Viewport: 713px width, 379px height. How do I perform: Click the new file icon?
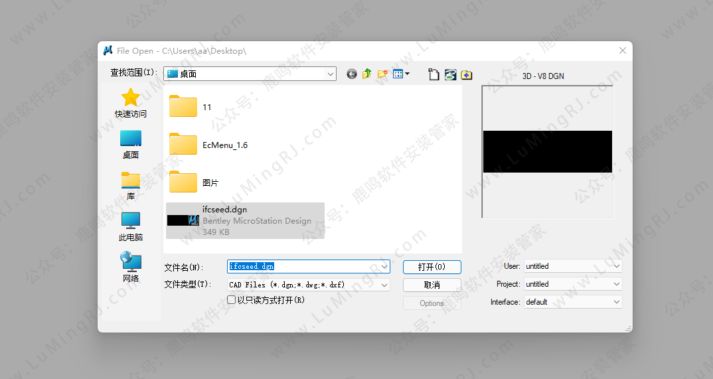coord(434,75)
